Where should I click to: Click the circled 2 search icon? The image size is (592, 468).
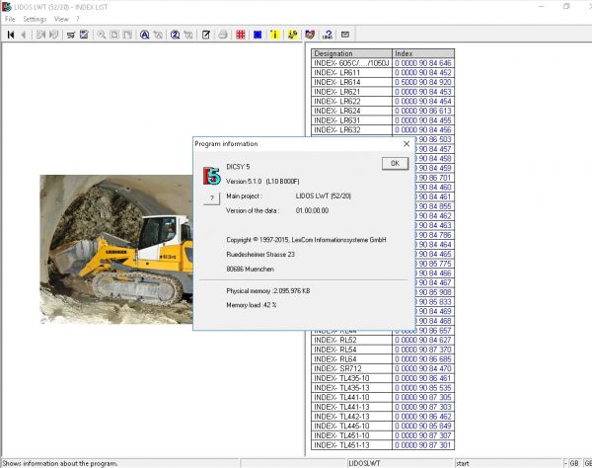[175, 35]
